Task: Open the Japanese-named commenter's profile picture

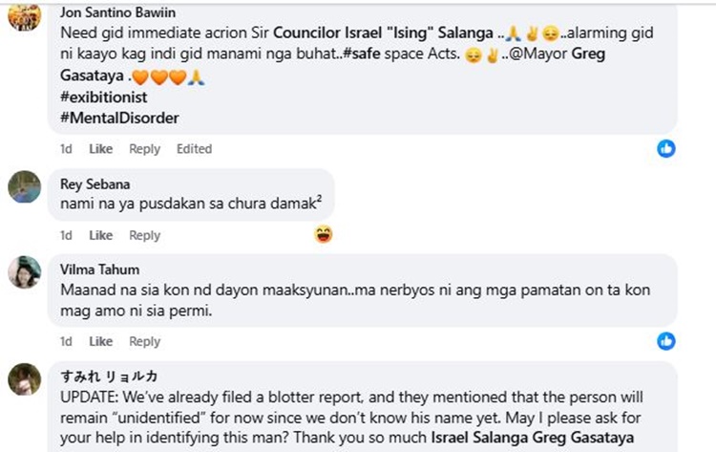Action: point(24,379)
